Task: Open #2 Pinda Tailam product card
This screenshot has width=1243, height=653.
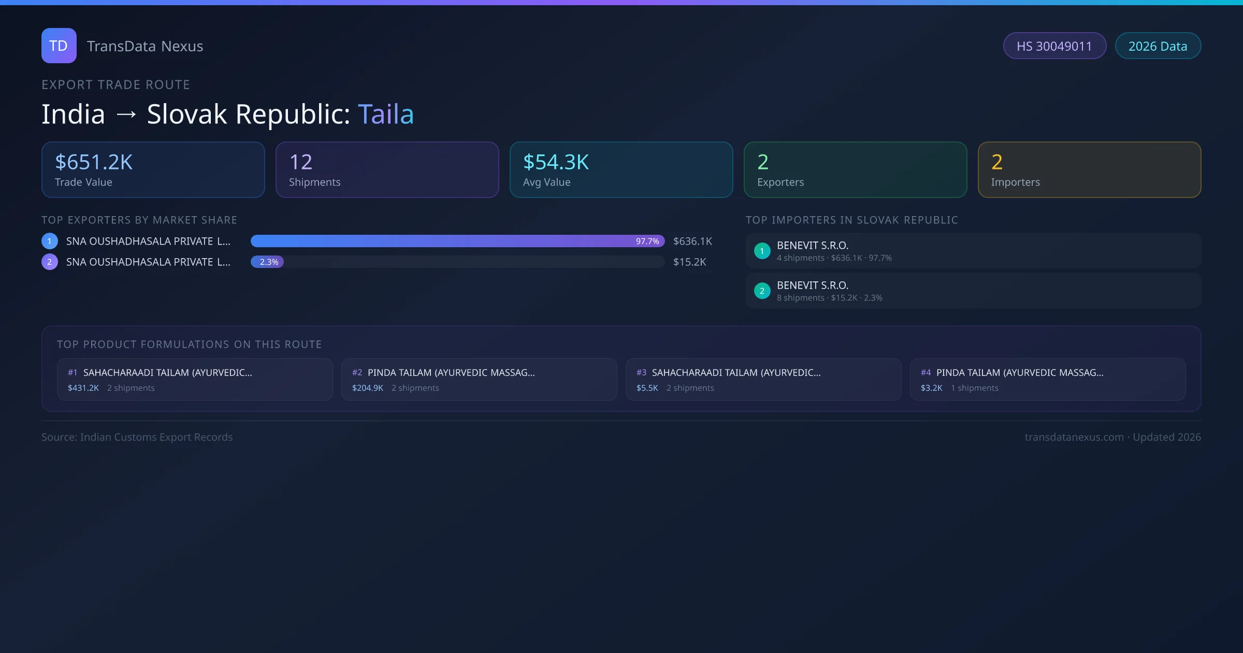Action: (479, 379)
